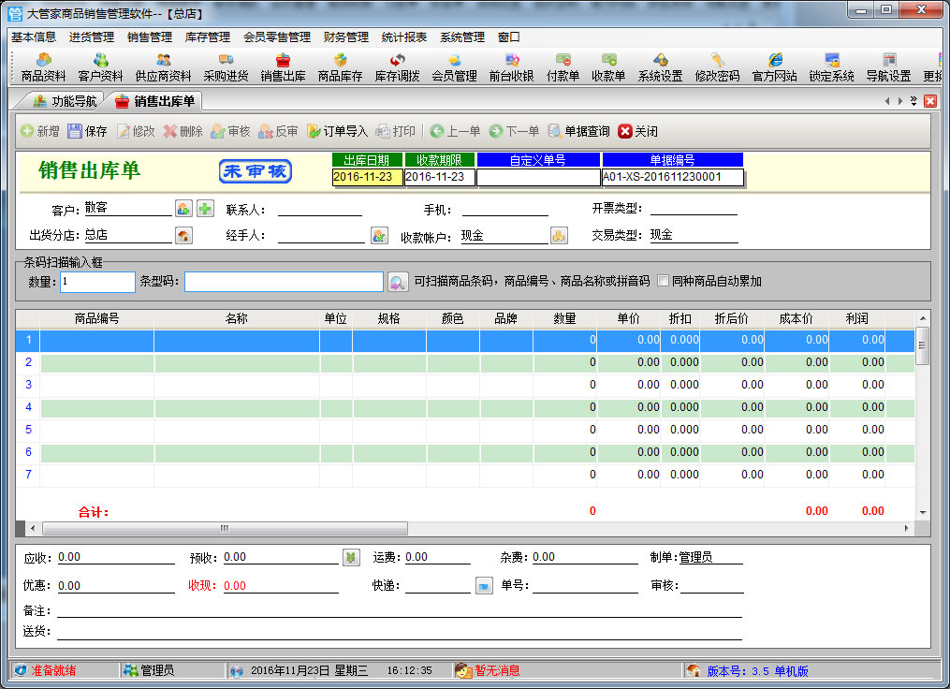The width and height of the screenshot is (950, 689).
Task: Open 采购进货 from the toolbar
Action: 226,67
